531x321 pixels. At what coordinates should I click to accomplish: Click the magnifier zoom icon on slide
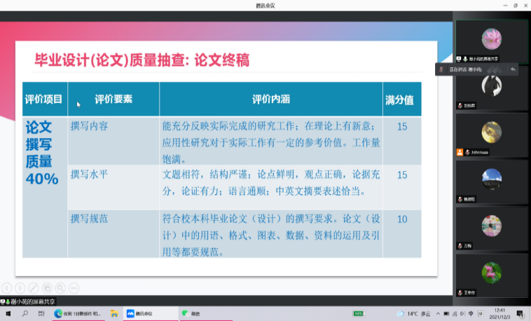(x=60, y=287)
